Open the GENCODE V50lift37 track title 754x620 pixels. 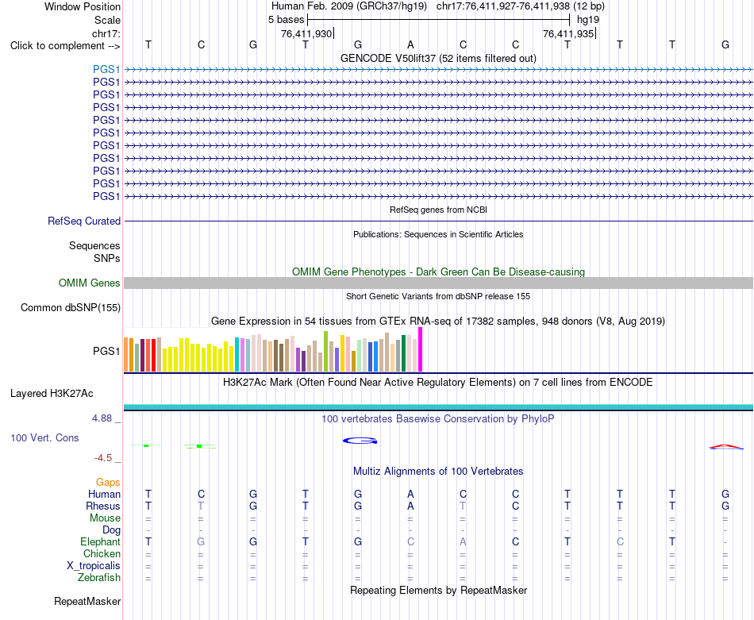coord(438,58)
